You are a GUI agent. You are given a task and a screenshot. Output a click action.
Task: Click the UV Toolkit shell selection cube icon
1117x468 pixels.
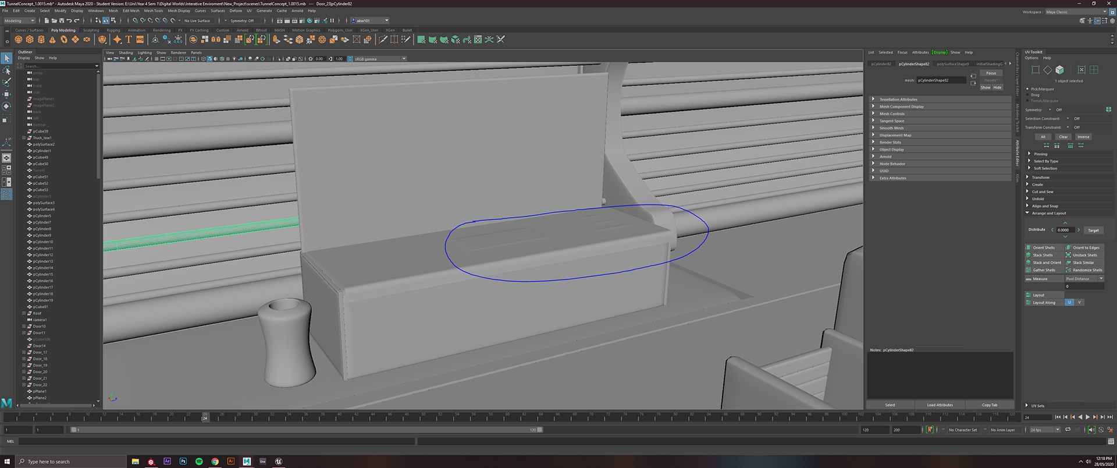[1059, 70]
